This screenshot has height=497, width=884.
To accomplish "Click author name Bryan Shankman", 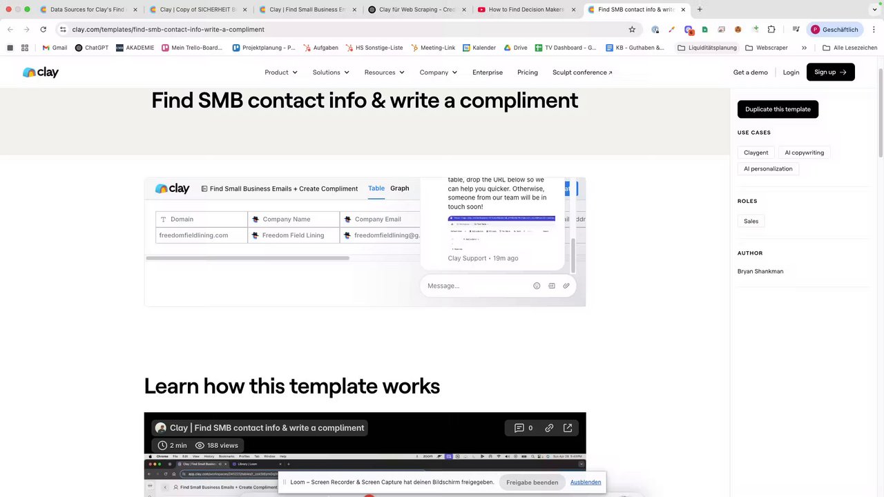I will (760, 271).
